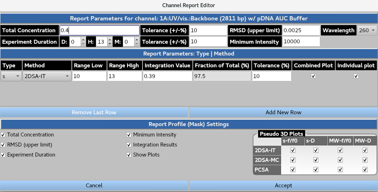
Task: Click the Range Low input field
Action: pyautogui.click(x=89, y=76)
